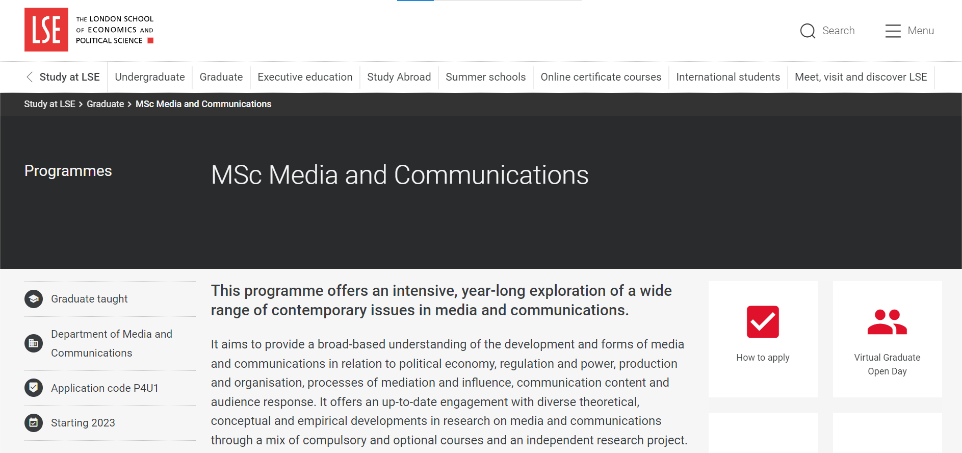The width and height of the screenshot is (962, 453).
Task: Click the search magnifier icon
Action: [x=808, y=31]
